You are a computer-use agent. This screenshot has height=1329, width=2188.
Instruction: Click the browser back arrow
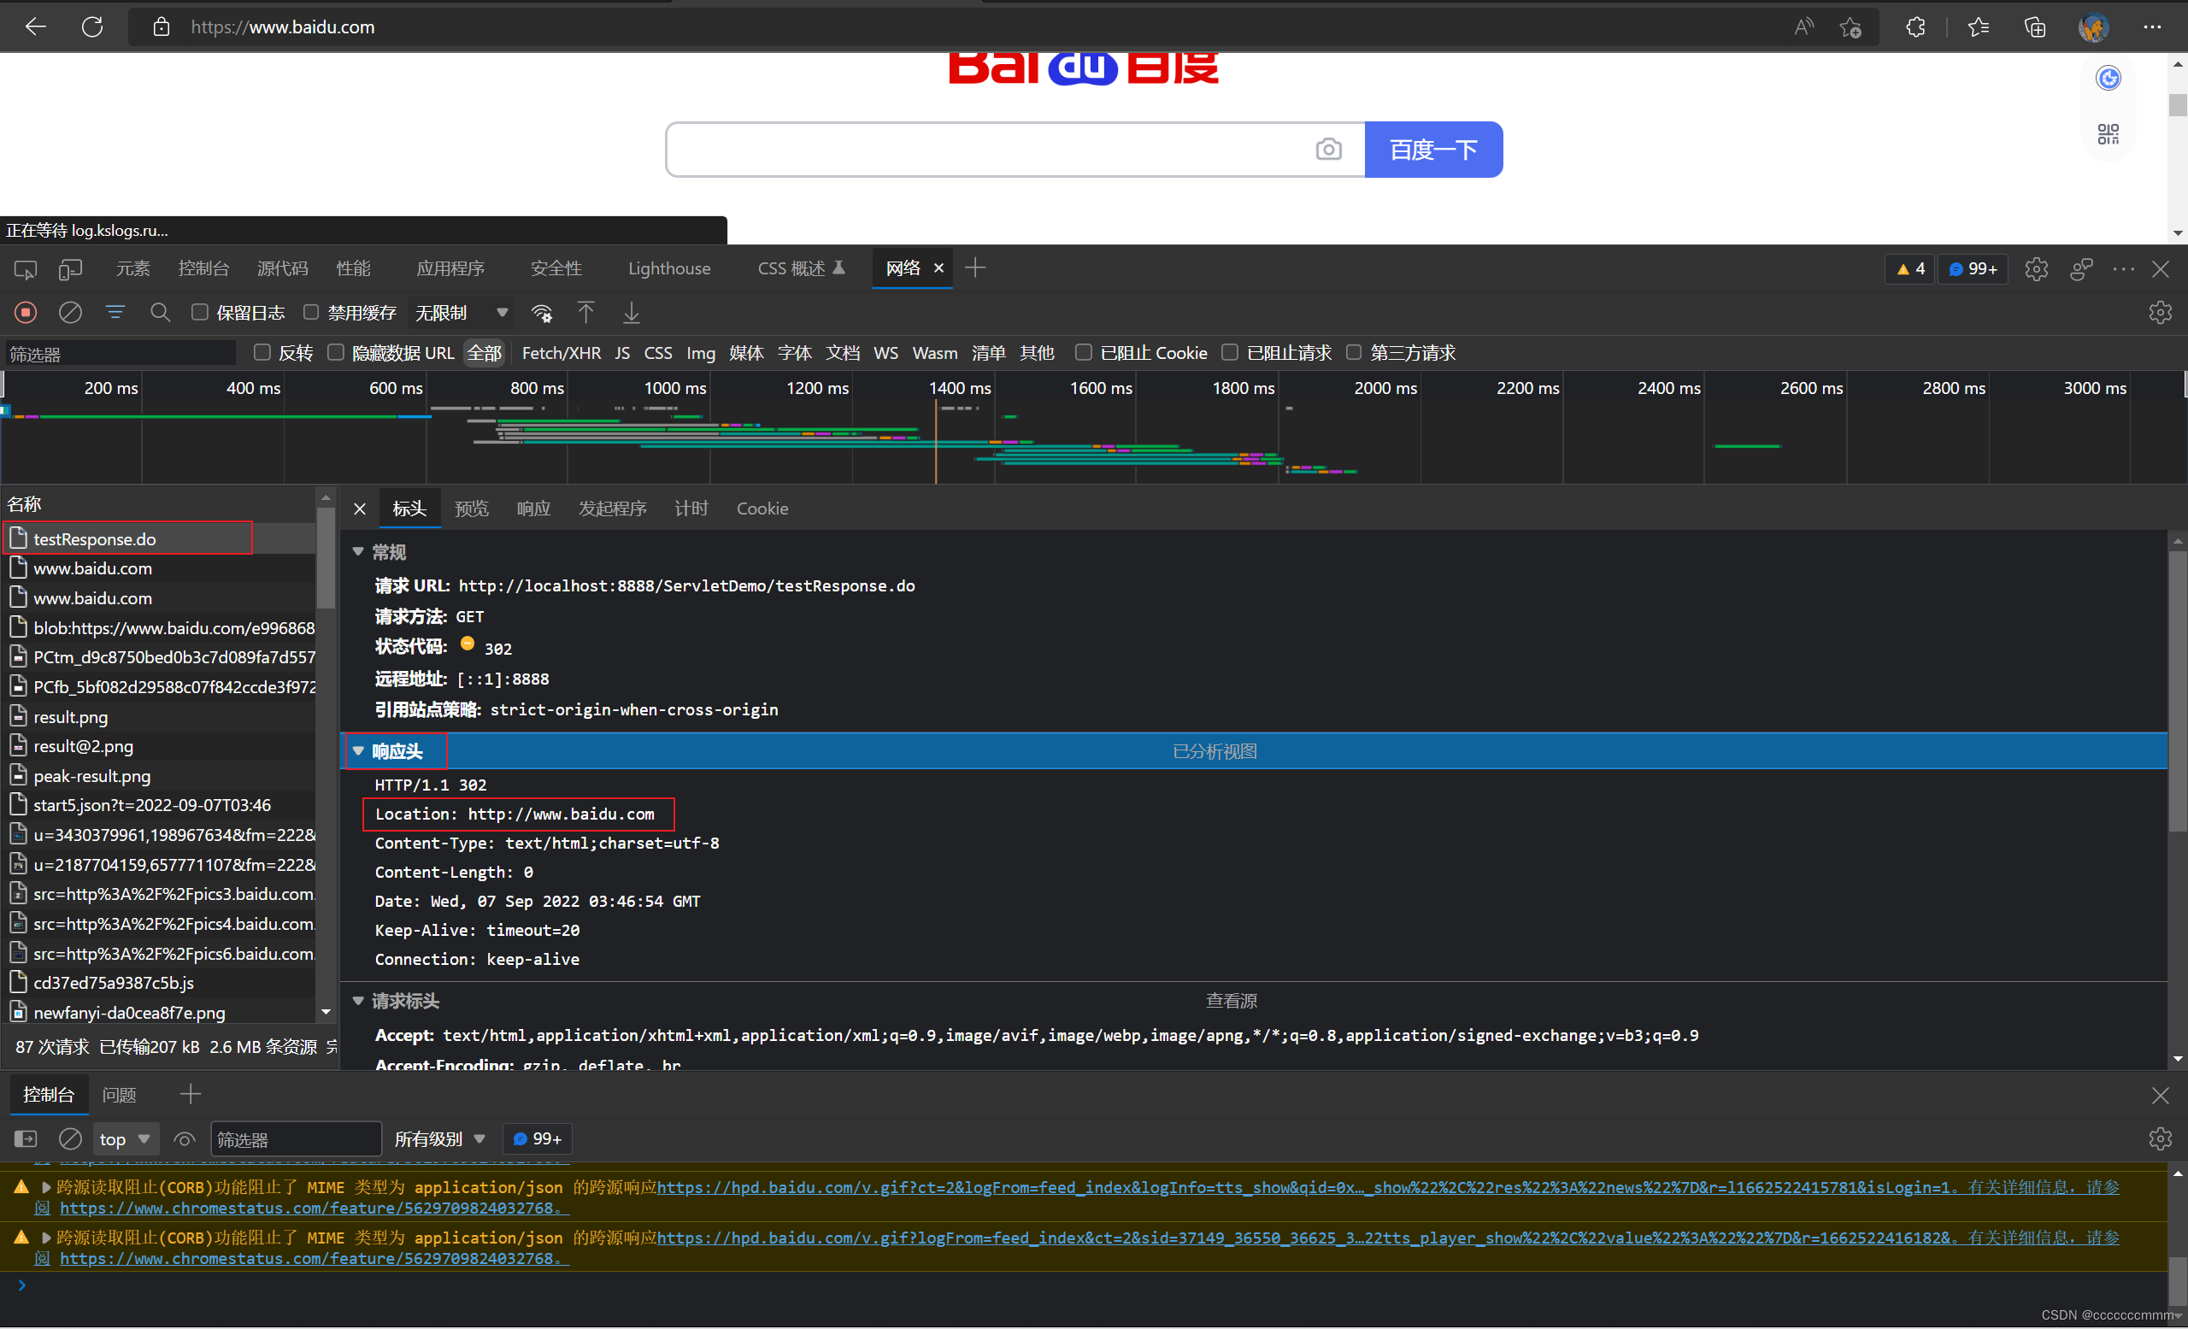(36, 26)
